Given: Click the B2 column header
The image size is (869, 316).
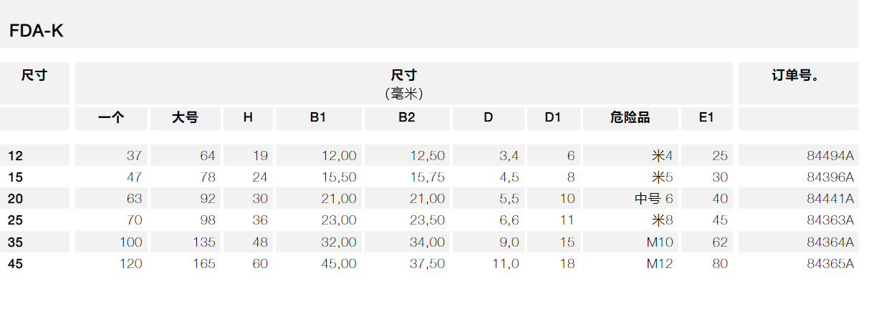Looking at the screenshot, I should (x=407, y=118).
